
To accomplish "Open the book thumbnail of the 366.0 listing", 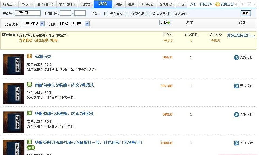I will click(13, 65).
